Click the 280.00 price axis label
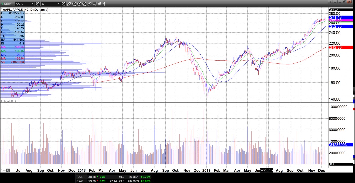Screen dimensions: 355x183 pyautogui.click(x=334, y=14)
